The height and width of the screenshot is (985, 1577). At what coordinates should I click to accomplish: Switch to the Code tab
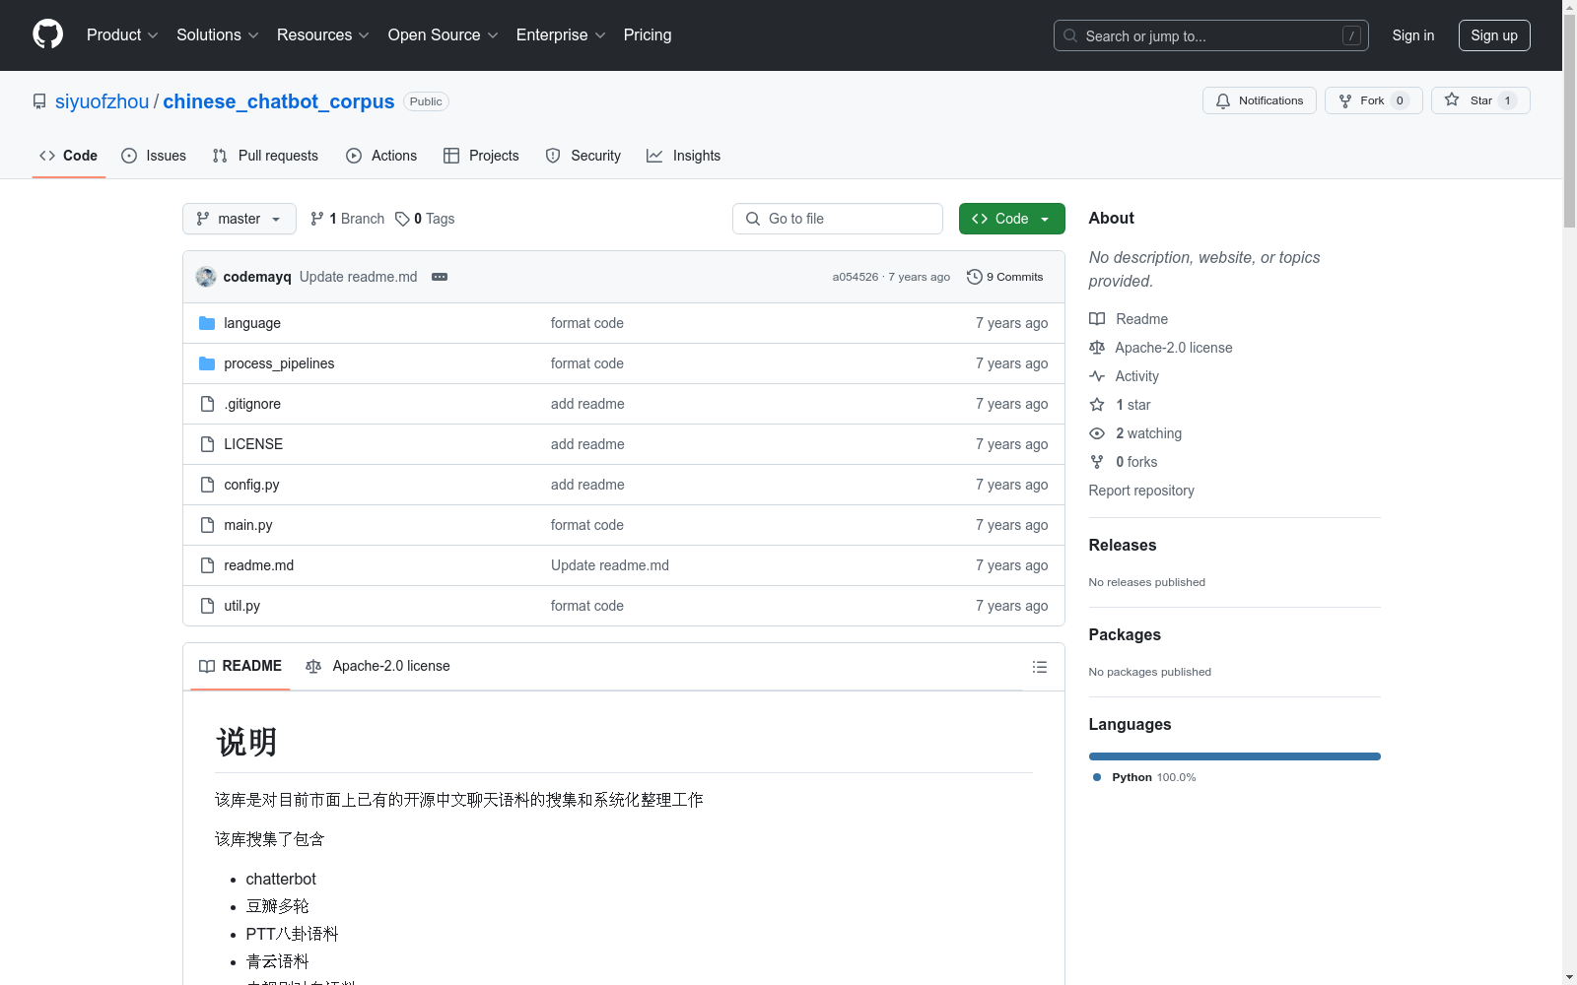pos(68,156)
